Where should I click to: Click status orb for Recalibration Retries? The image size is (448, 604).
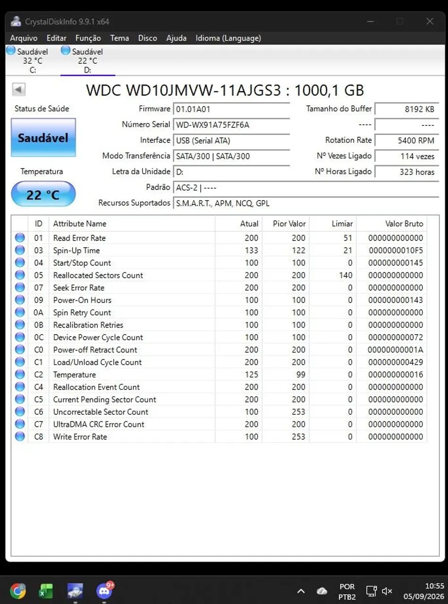click(x=20, y=325)
